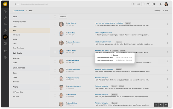Open Awaiting Response folder
Screen dimensions: 173x109
coord(19,22)
